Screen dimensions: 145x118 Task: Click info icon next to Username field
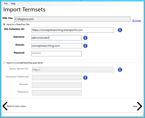[85, 38]
